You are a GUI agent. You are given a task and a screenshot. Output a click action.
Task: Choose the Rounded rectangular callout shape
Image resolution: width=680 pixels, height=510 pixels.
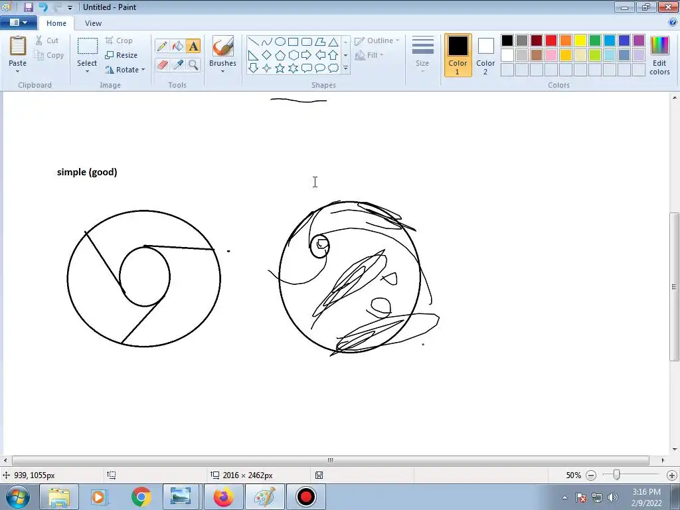[307, 68]
